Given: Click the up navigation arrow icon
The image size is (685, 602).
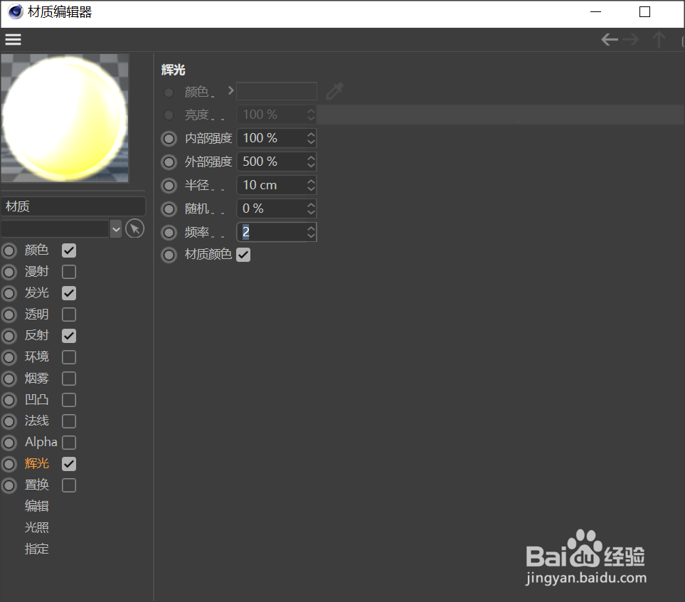Looking at the screenshot, I should coord(659,39).
